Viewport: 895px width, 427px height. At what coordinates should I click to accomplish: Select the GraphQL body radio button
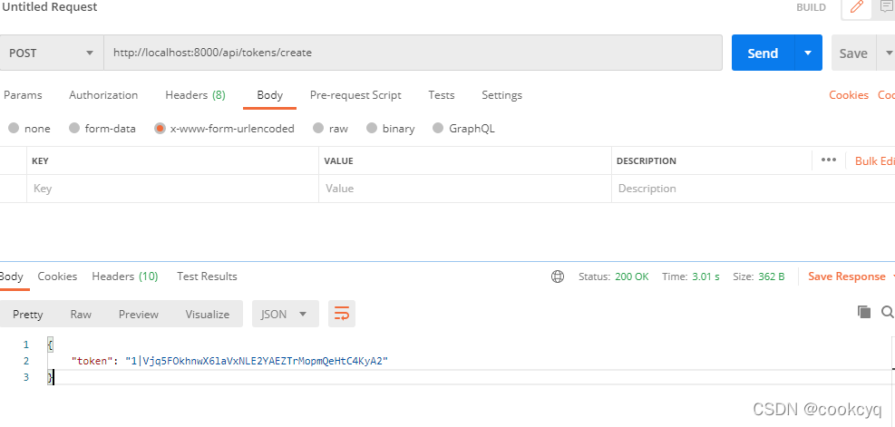pyautogui.click(x=438, y=129)
